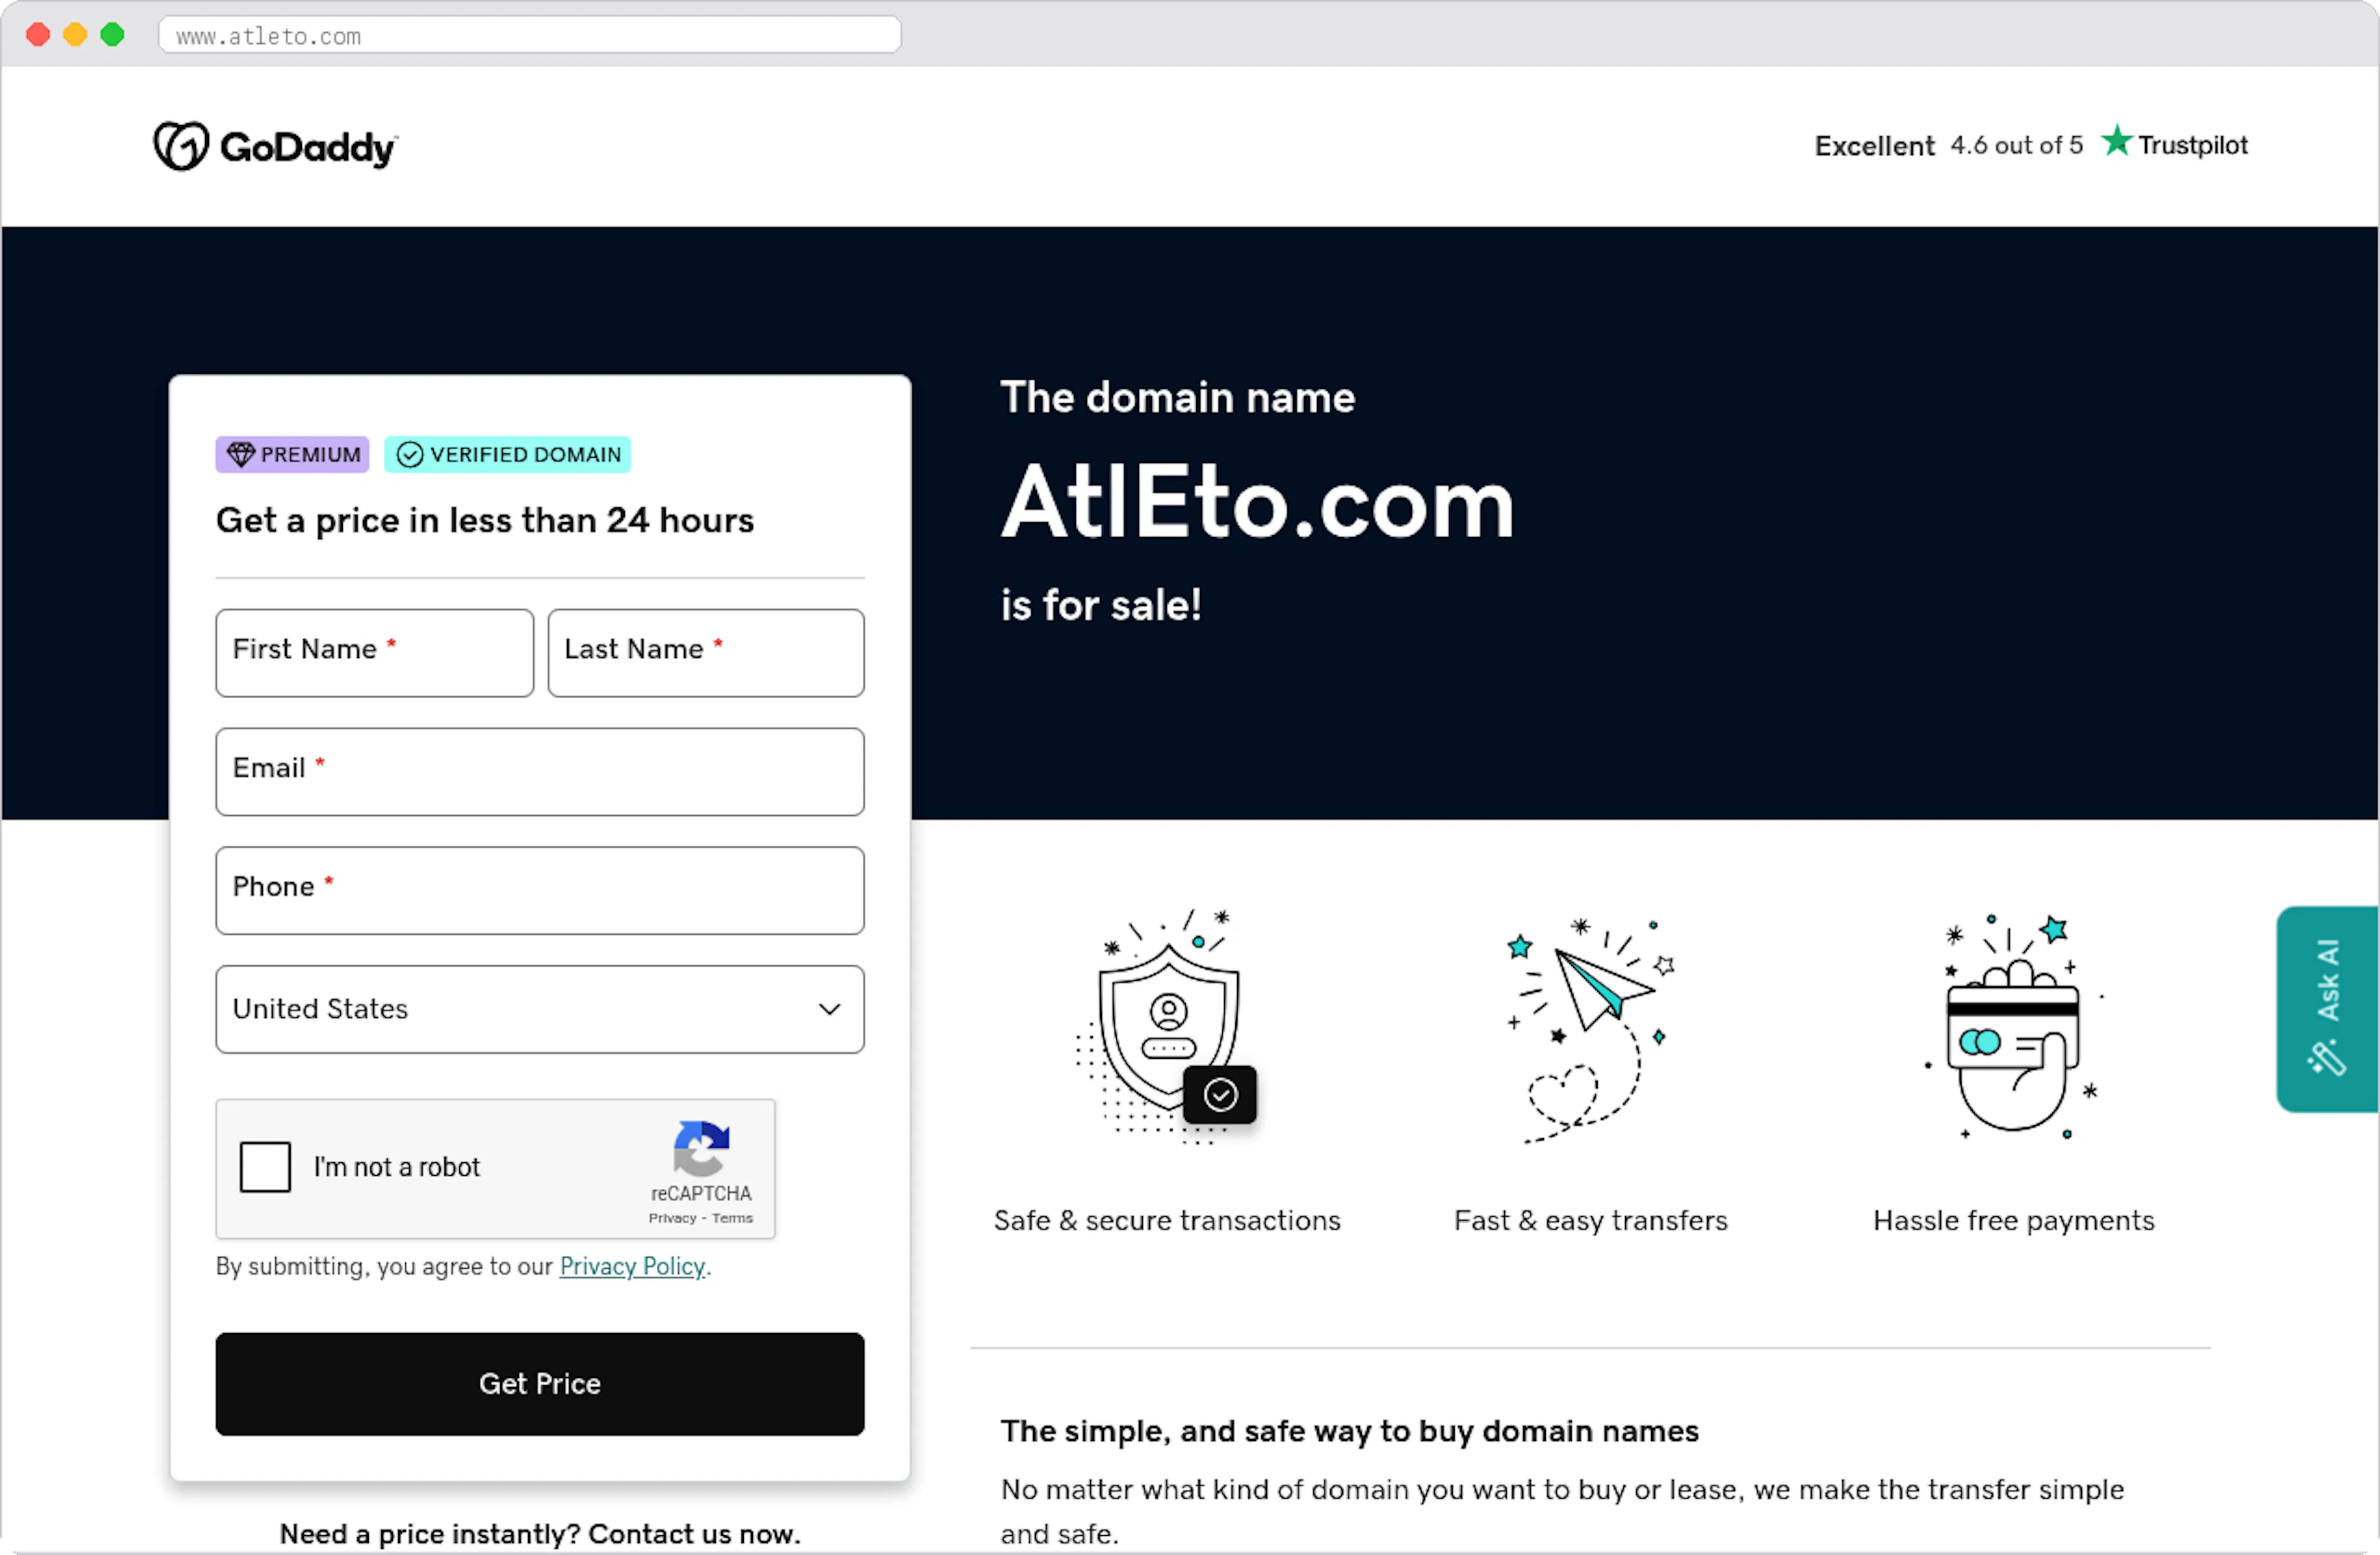Expand the United States selector chevron
The width and height of the screenshot is (2380, 1555).
click(x=829, y=1009)
